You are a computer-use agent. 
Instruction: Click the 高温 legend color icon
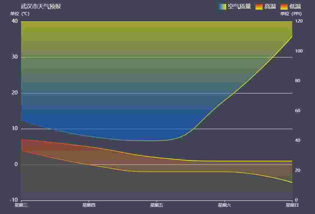(x=259, y=7)
